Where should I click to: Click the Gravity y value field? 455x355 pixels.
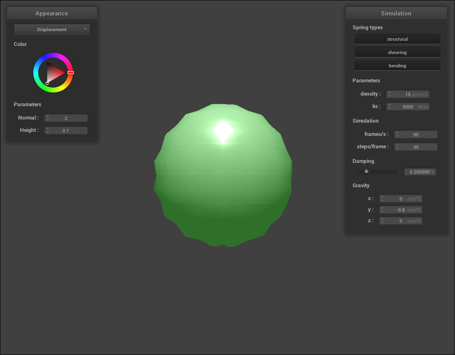pyautogui.click(x=400, y=210)
